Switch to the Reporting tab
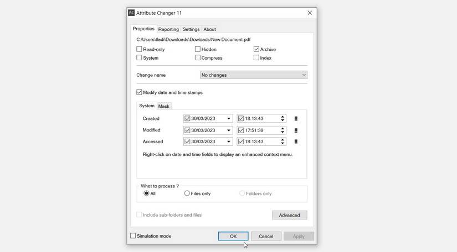Image resolution: width=457 pixels, height=252 pixels. pyautogui.click(x=168, y=29)
